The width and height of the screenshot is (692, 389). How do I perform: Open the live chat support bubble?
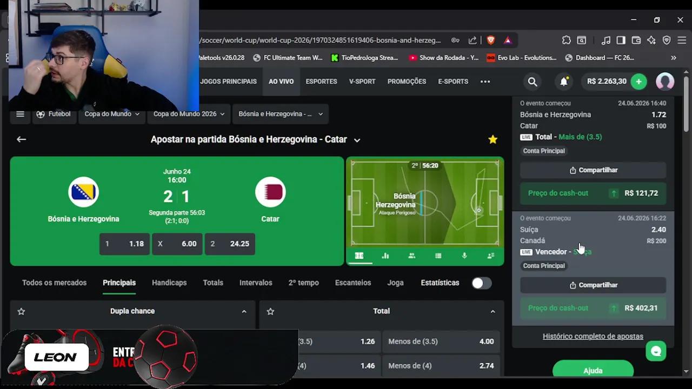tap(656, 351)
